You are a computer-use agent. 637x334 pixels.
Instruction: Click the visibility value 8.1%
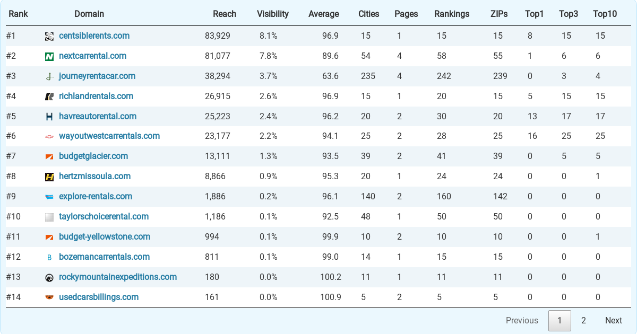(x=269, y=36)
